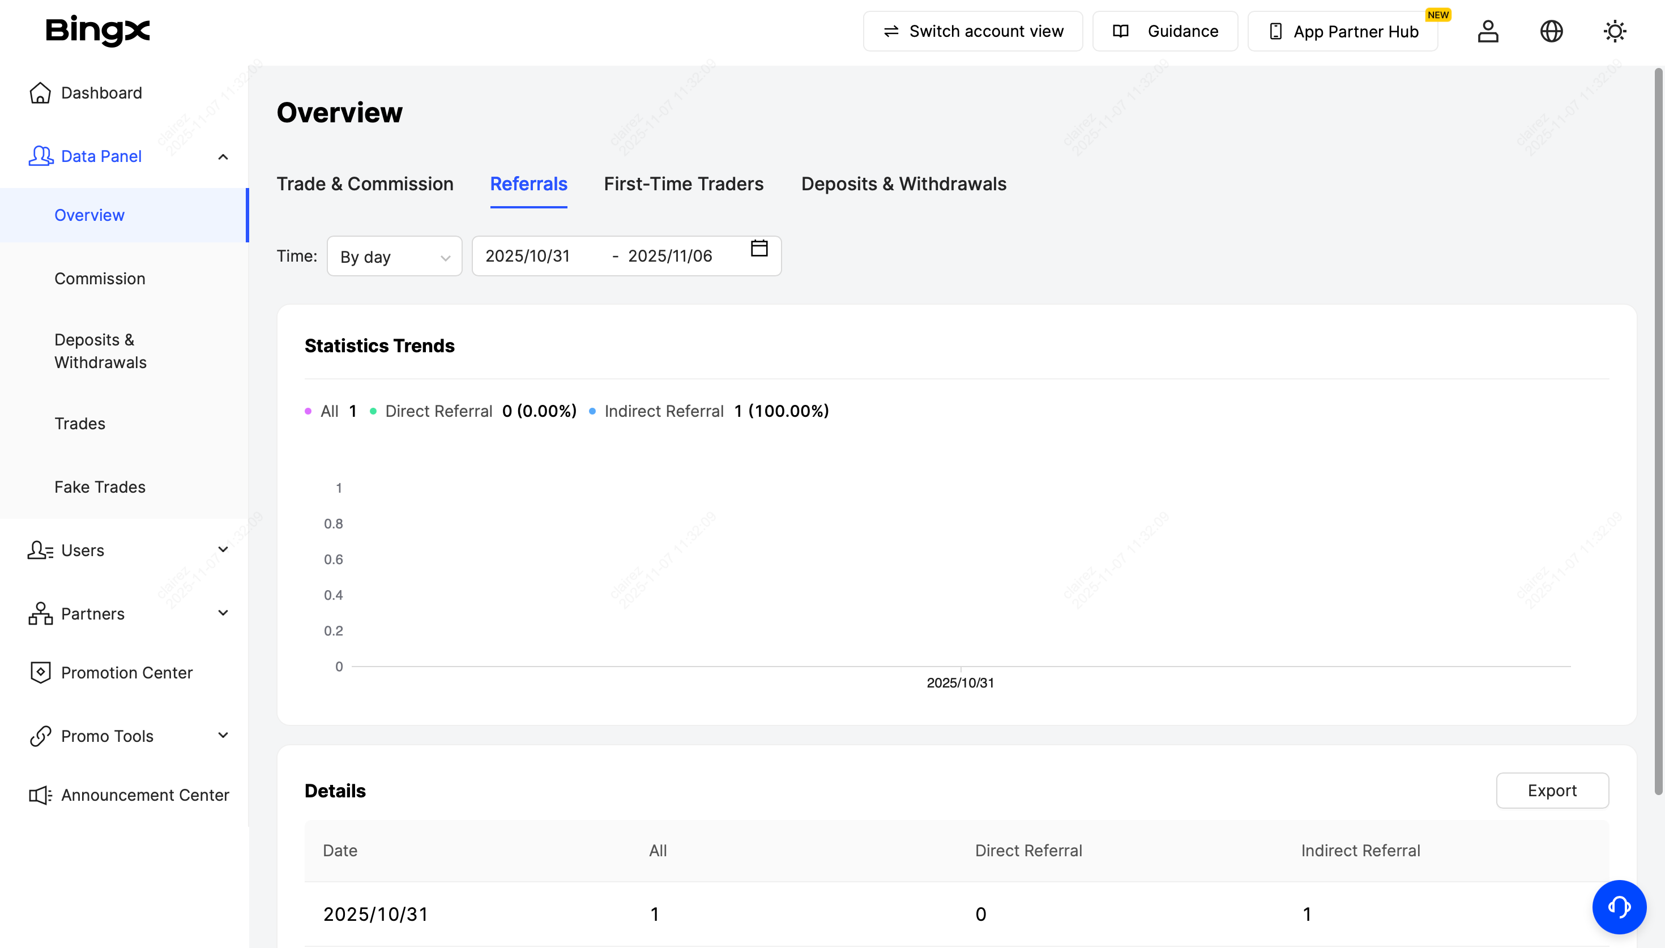Open Announcement Center from the sidebar
1665x948 pixels.
point(144,795)
